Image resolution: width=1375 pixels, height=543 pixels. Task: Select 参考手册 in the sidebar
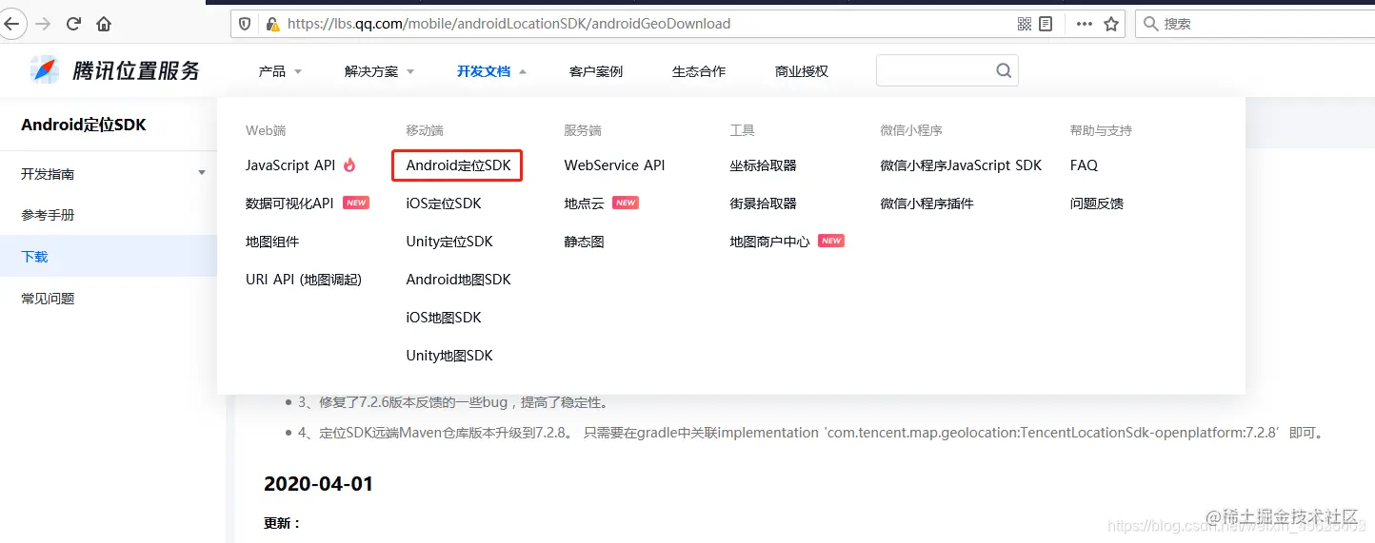48,215
